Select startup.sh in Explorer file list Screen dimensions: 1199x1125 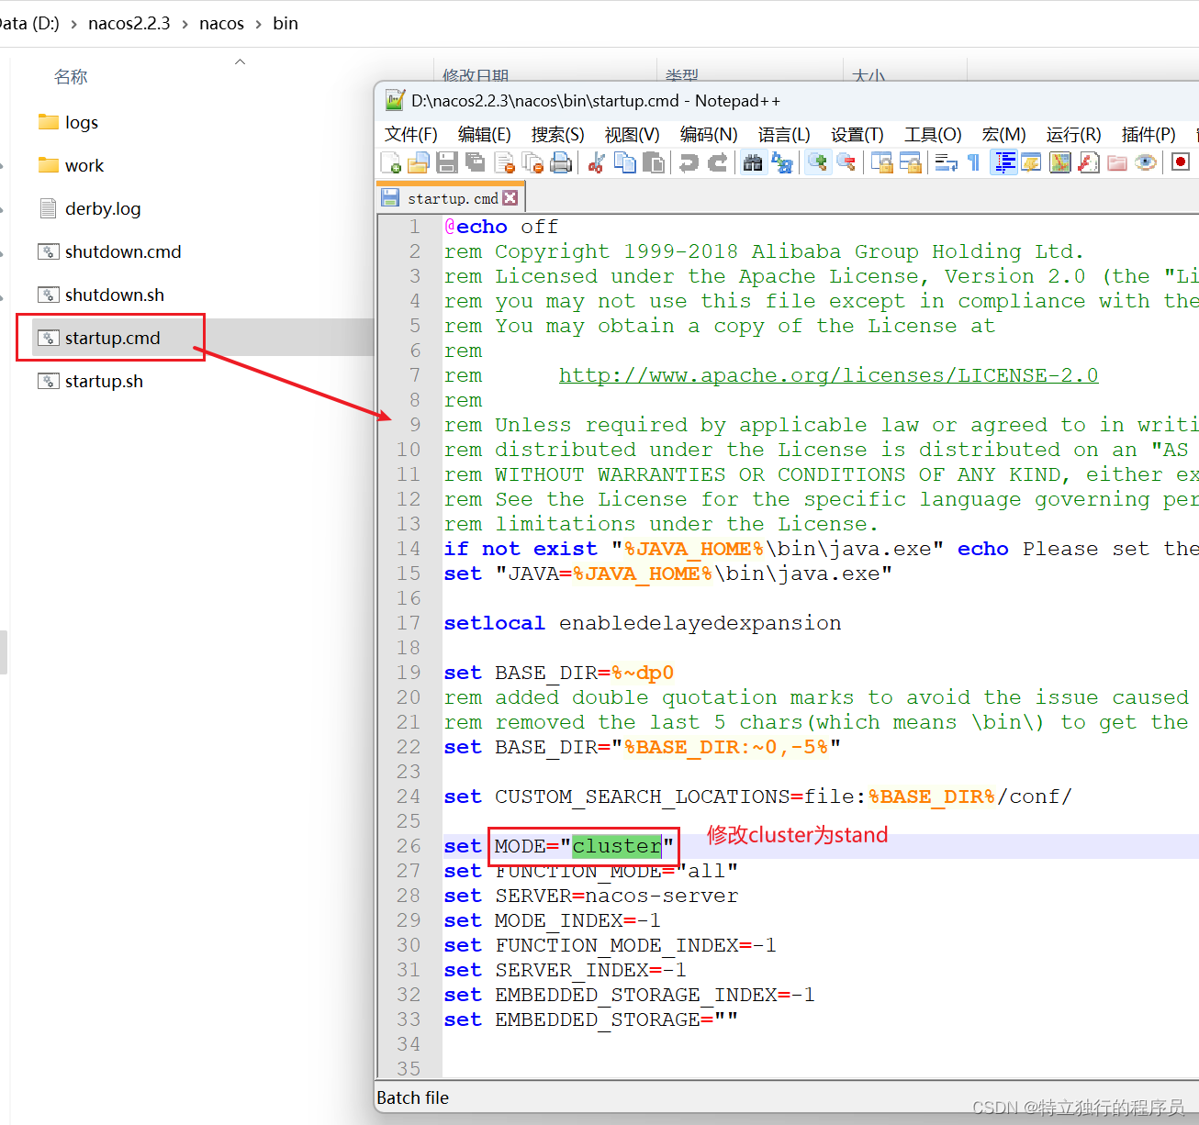90,381
